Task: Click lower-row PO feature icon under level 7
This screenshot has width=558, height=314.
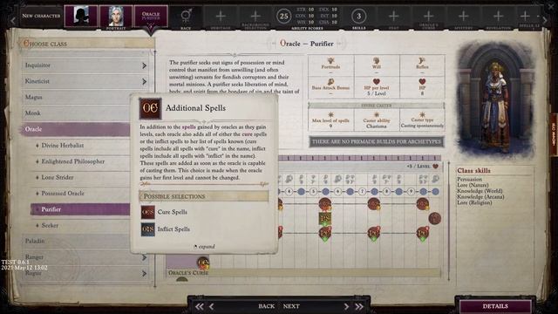Action: pos(374,233)
